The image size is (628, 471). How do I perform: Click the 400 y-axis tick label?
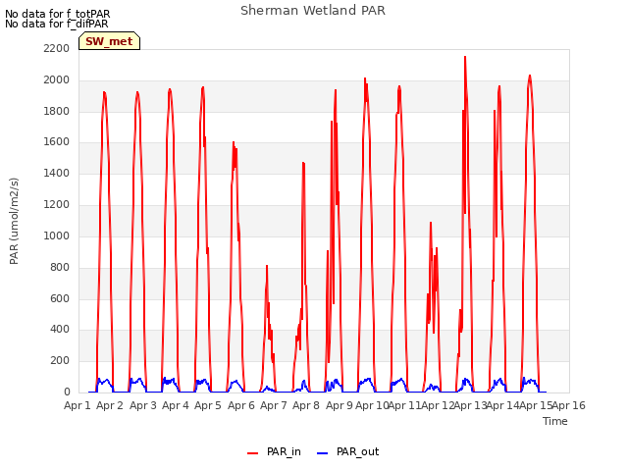pos(60,330)
